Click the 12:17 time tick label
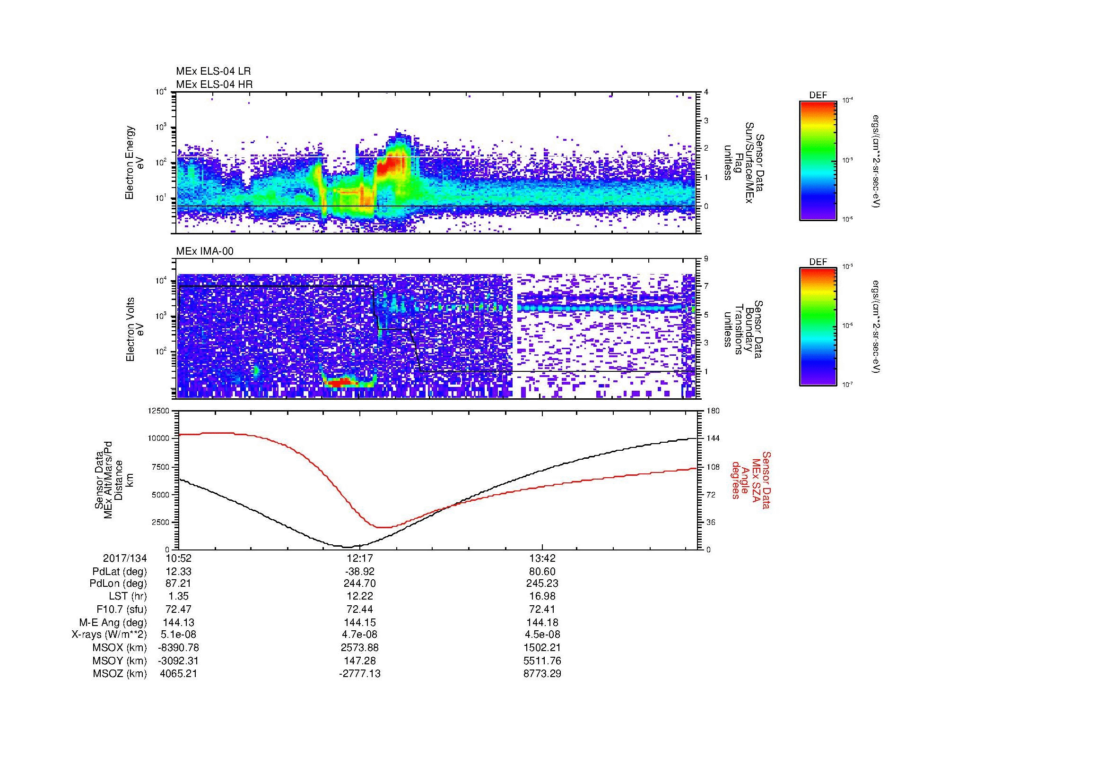Screen dimensions: 1106x781 tap(360, 558)
